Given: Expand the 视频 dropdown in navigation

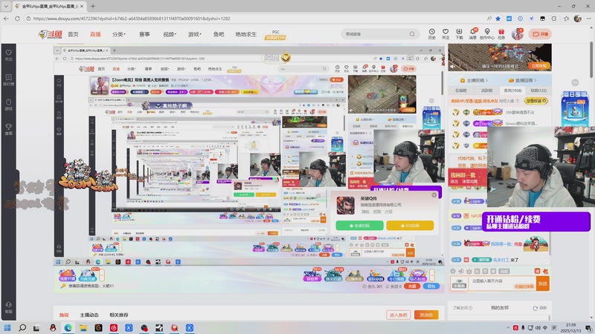Looking at the screenshot, I should (x=170, y=34).
